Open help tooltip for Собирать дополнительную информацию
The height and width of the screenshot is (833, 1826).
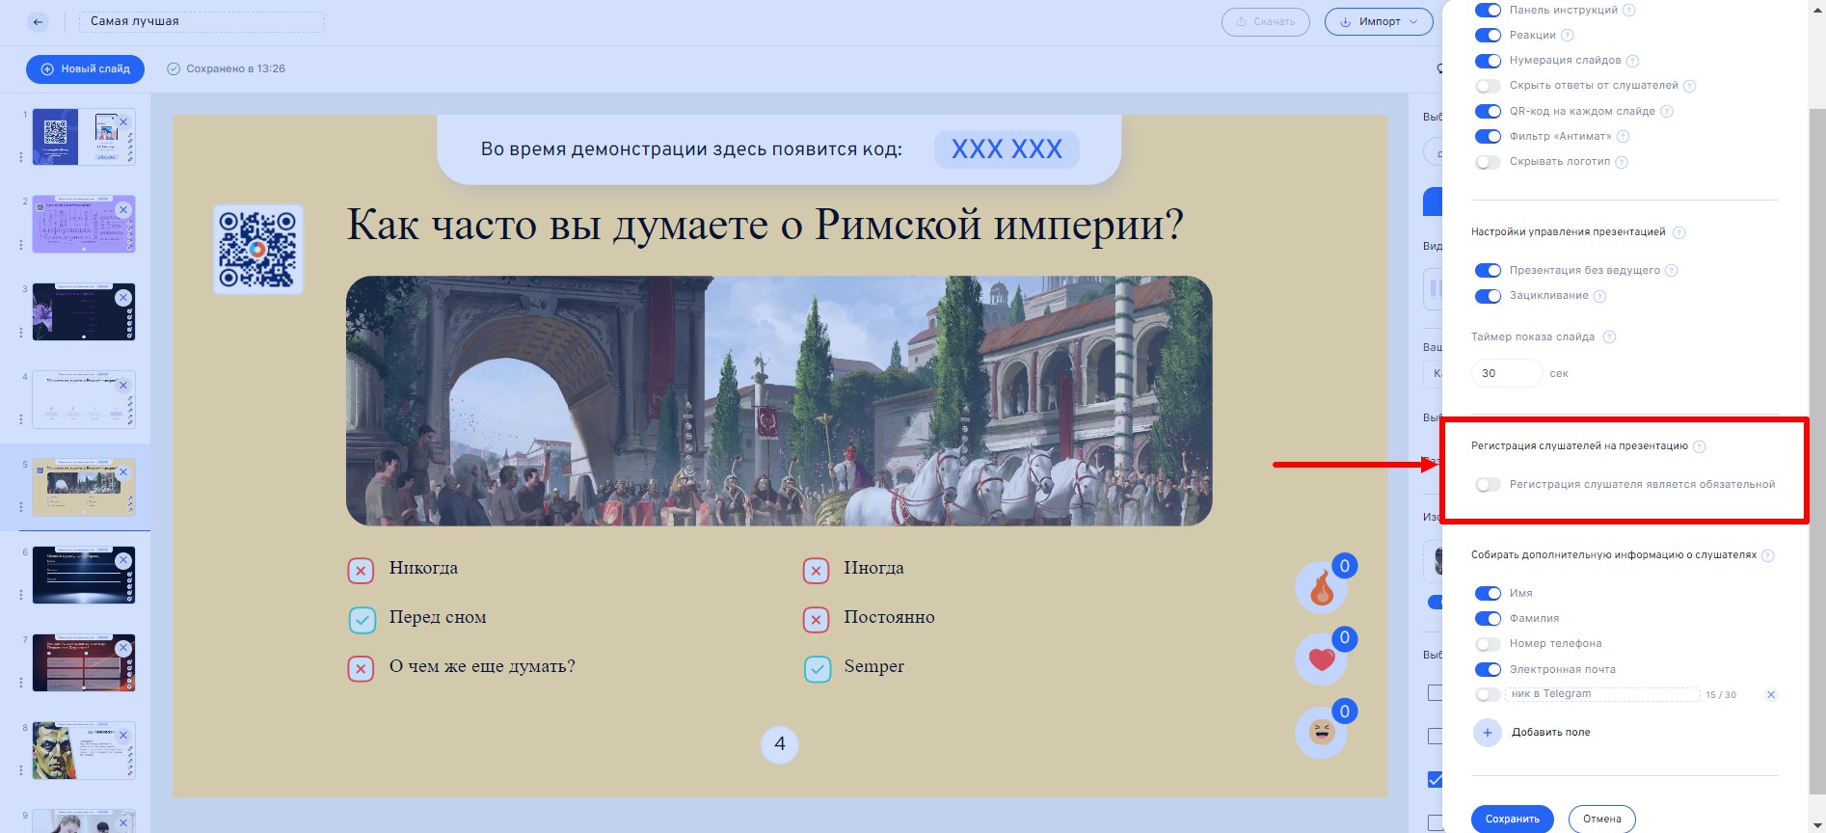1767,555
